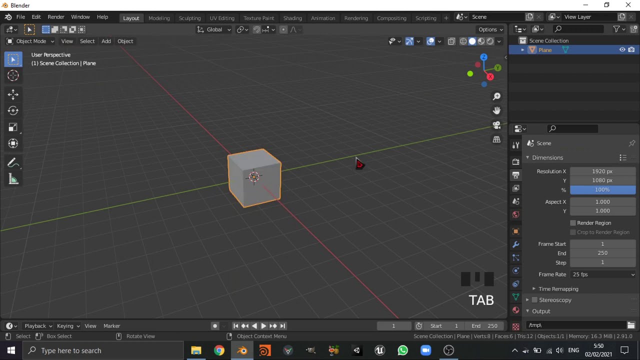Image resolution: width=640 pixels, height=360 pixels.
Task: Toggle X-Ray display button
Action: point(451,41)
